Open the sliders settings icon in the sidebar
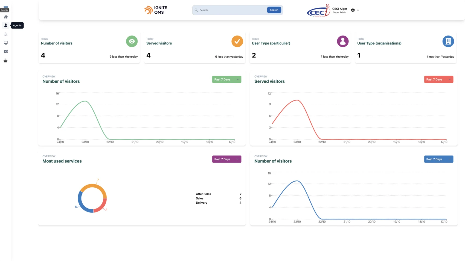 pyautogui.click(x=6, y=34)
